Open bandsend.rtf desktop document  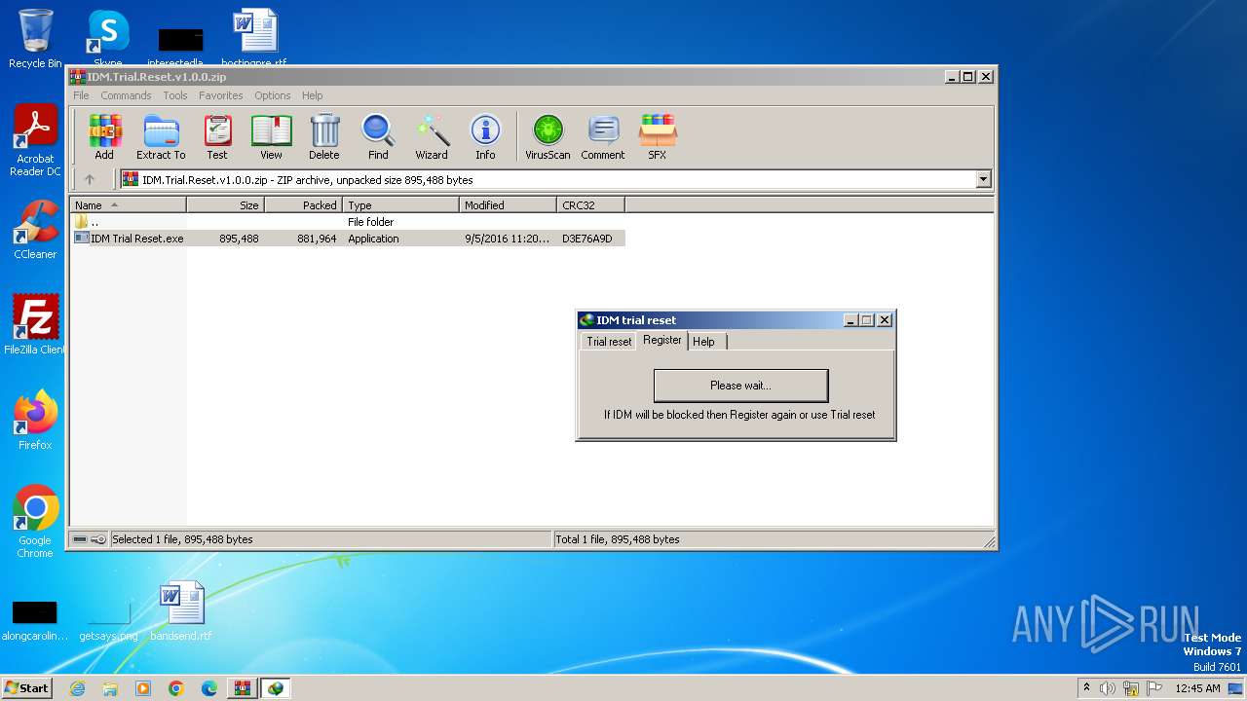pyautogui.click(x=181, y=610)
